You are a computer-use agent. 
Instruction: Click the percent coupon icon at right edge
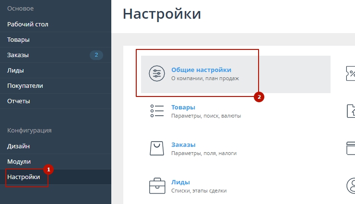[x=350, y=73]
